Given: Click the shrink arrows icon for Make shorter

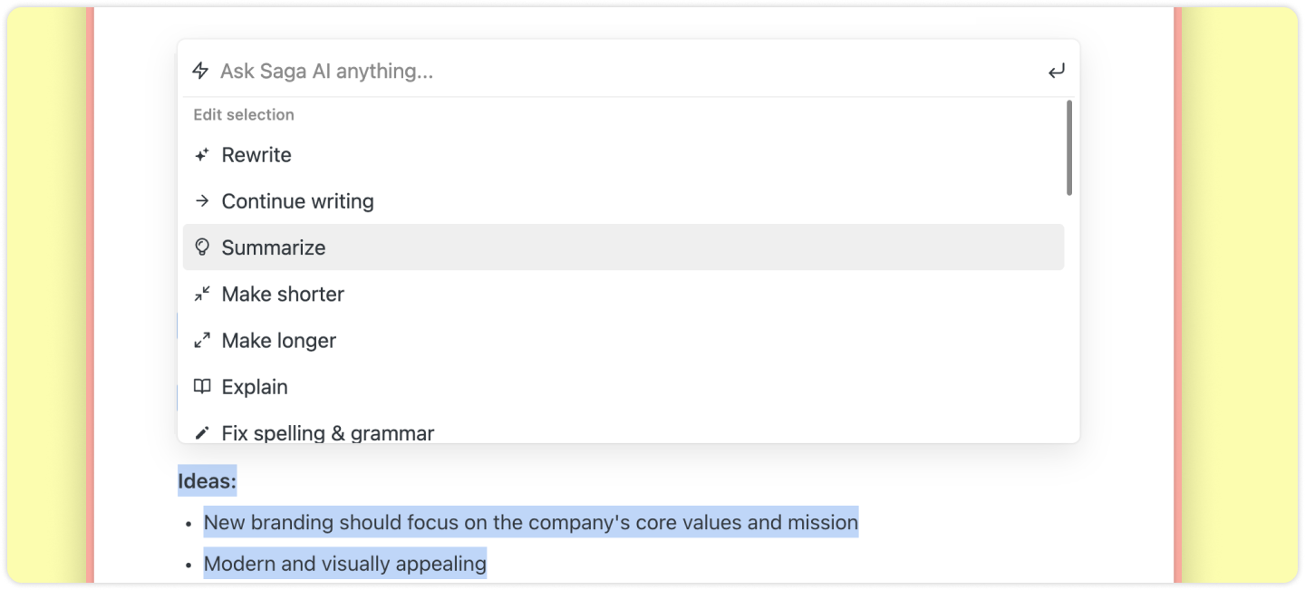Looking at the screenshot, I should (202, 294).
